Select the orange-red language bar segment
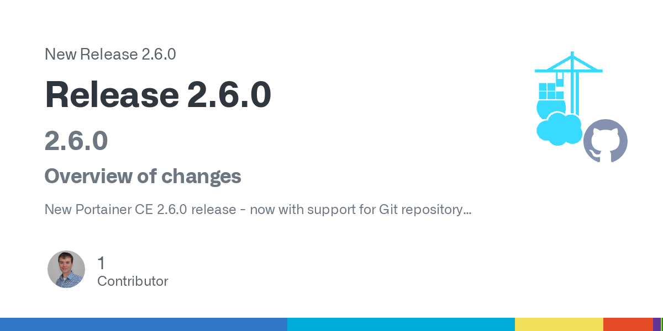The width and height of the screenshot is (663, 331). pyautogui.click(x=628, y=324)
